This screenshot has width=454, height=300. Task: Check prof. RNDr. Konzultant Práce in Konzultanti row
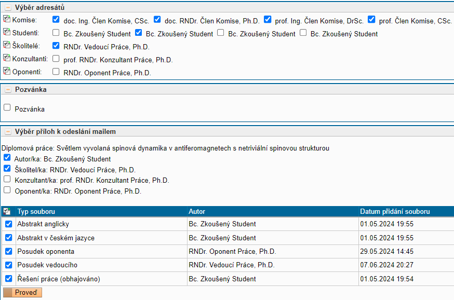click(56, 59)
